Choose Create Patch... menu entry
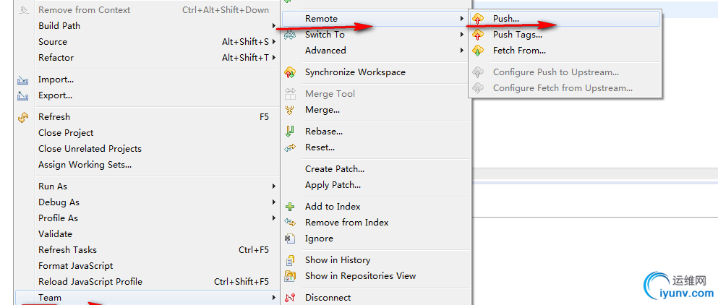Screen dimensions: 718x305 pos(335,169)
